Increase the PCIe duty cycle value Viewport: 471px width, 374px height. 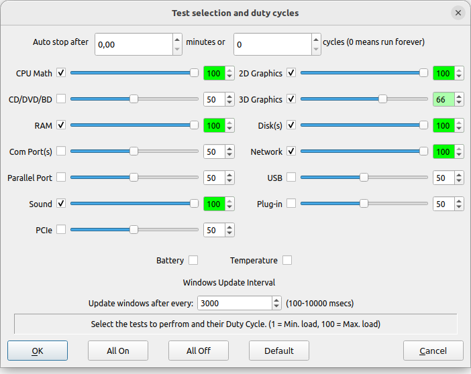[229, 227]
